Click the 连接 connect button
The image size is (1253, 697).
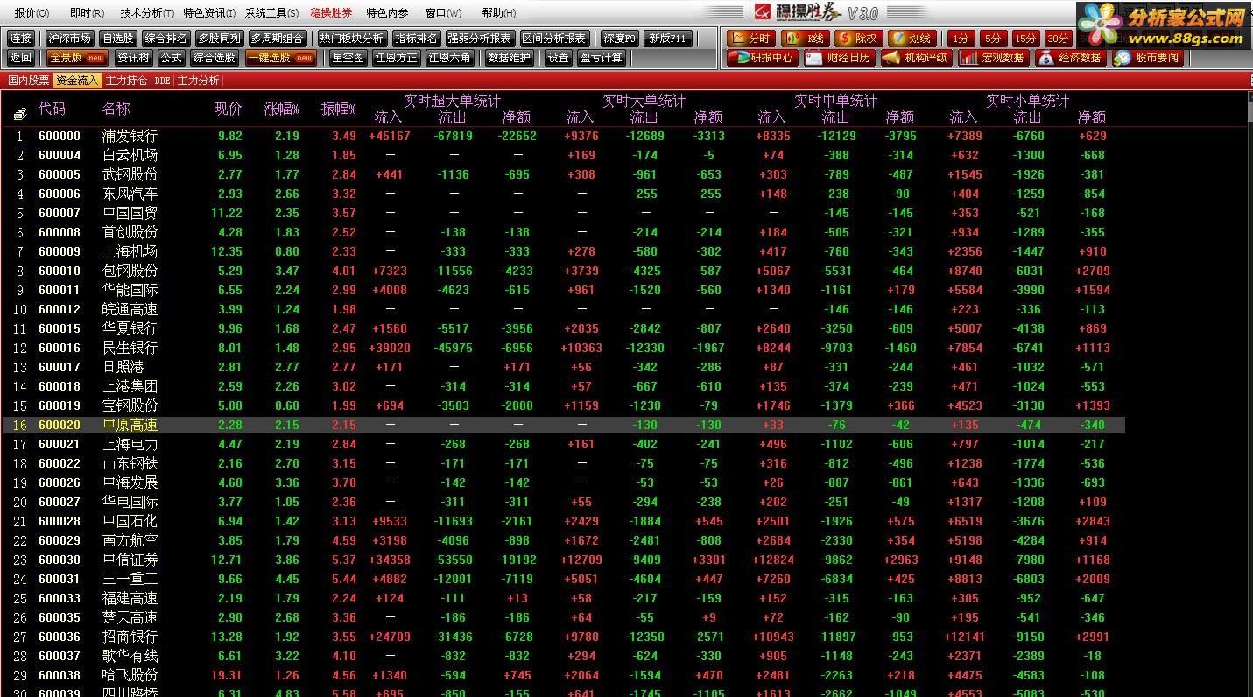[21, 39]
